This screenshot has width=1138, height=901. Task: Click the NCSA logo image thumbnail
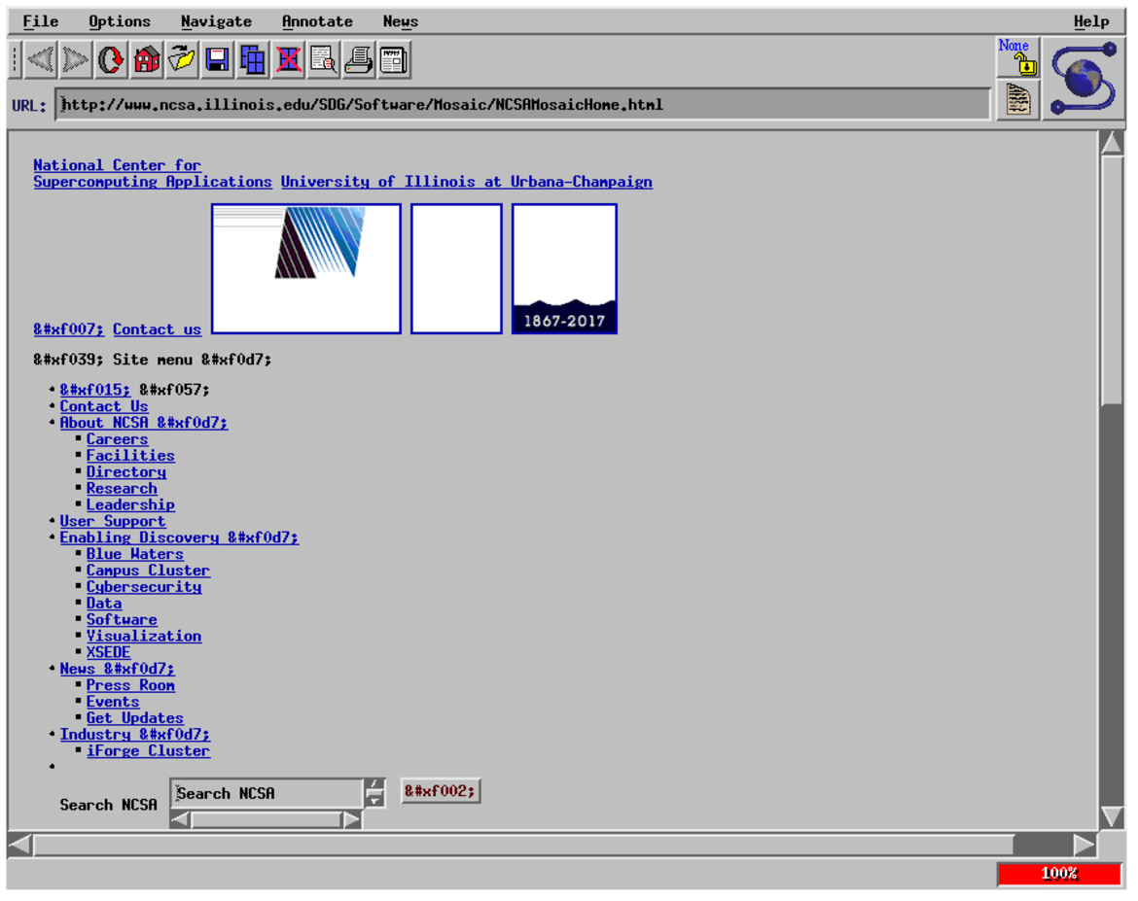[x=306, y=269]
